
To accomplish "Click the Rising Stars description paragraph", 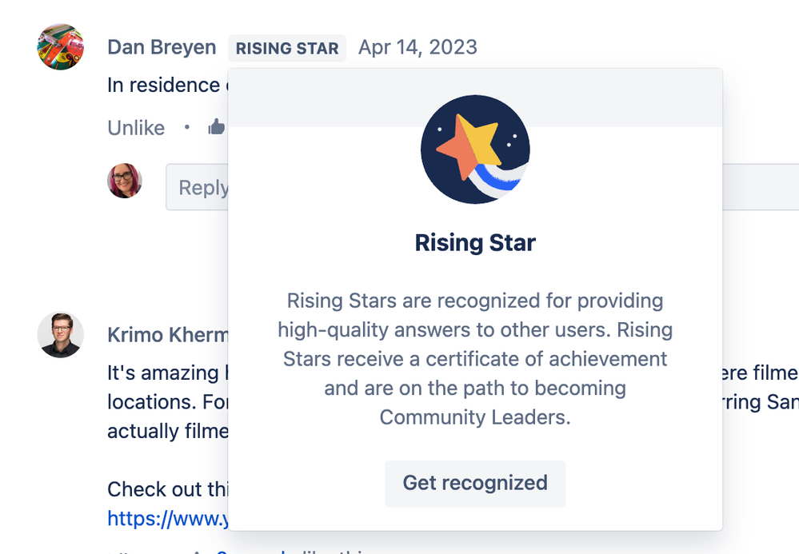I will [475, 359].
